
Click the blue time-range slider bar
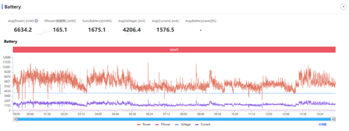tap(174, 119)
